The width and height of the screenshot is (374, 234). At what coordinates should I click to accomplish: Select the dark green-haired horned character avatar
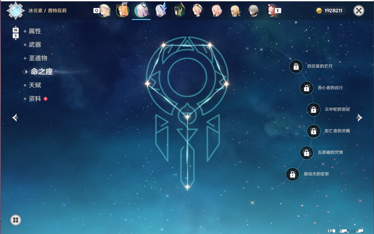pyautogui.click(x=179, y=11)
